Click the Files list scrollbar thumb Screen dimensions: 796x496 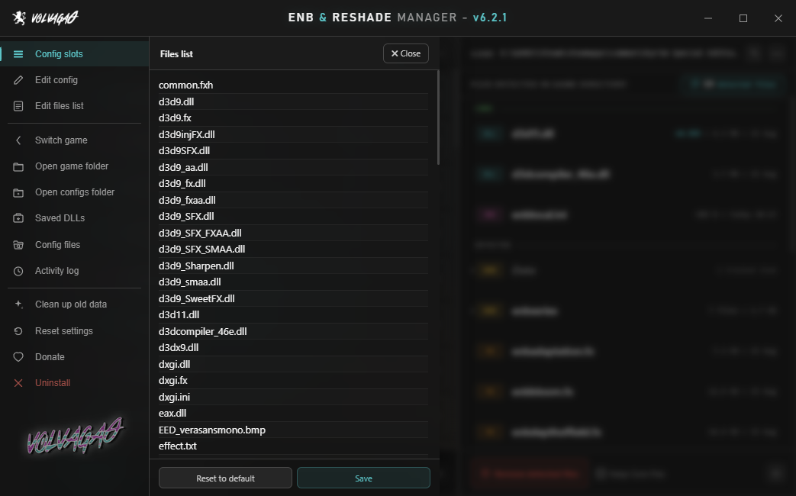[438, 118]
